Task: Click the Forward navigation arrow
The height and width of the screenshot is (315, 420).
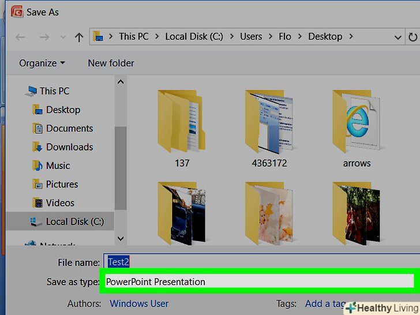Action: pyautogui.click(x=44, y=37)
